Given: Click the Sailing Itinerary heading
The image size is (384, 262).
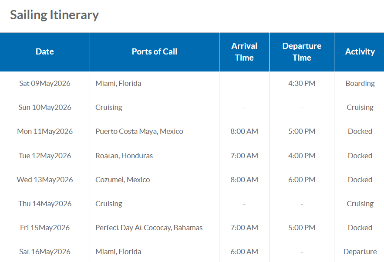Looking at the screenshot, I should tap(54, 15).
